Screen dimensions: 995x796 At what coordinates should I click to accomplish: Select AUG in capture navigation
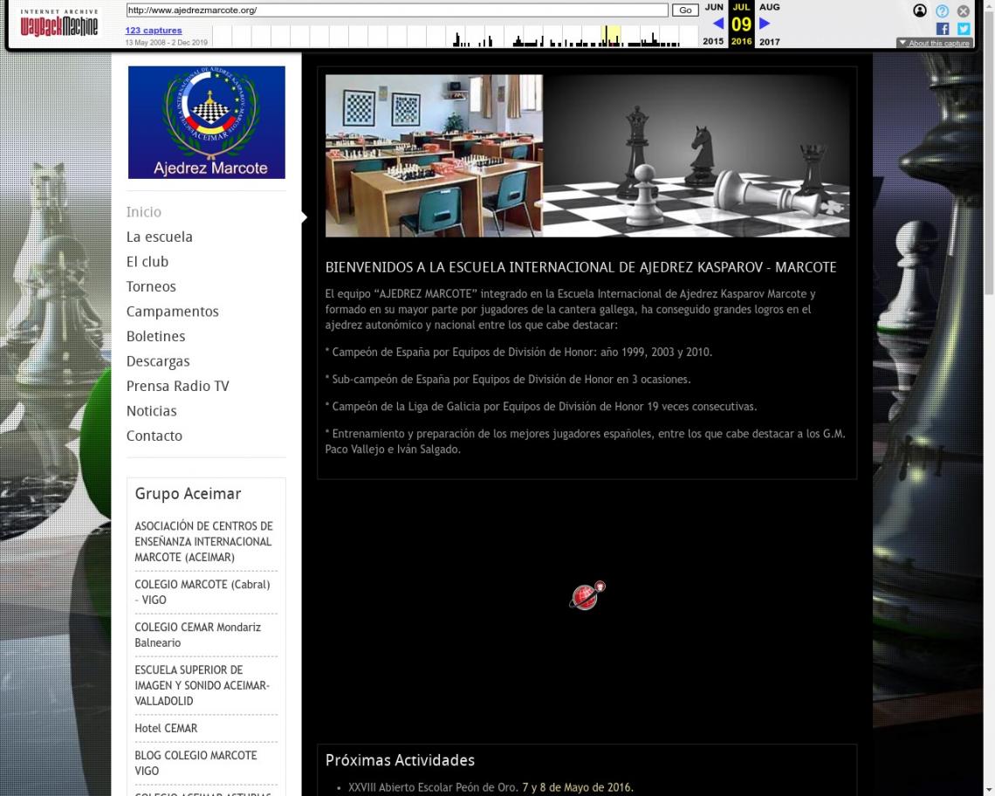(x=770, y=7)
